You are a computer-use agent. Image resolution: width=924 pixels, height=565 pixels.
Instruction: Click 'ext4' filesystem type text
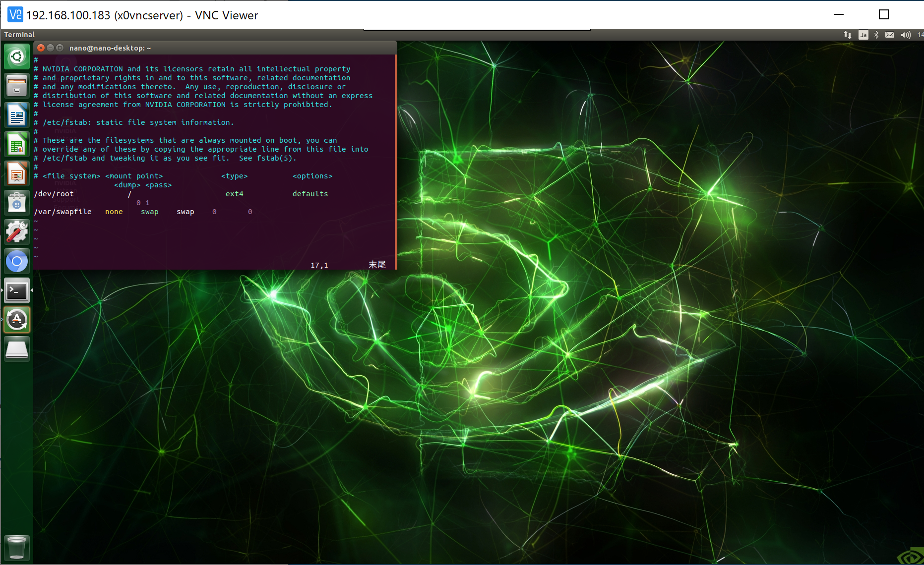pos(235,194)
